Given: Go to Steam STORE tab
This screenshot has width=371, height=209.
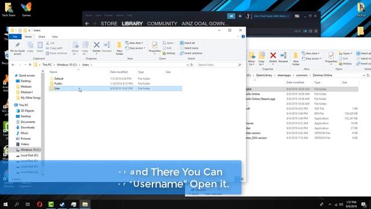Looking at the screenshot, I should point(109,24).
